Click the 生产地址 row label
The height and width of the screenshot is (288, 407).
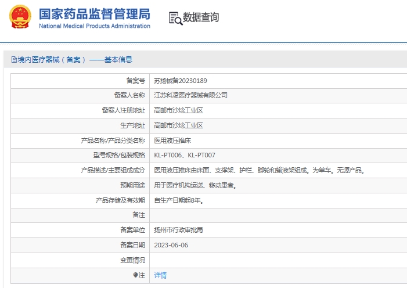[132, 125]
